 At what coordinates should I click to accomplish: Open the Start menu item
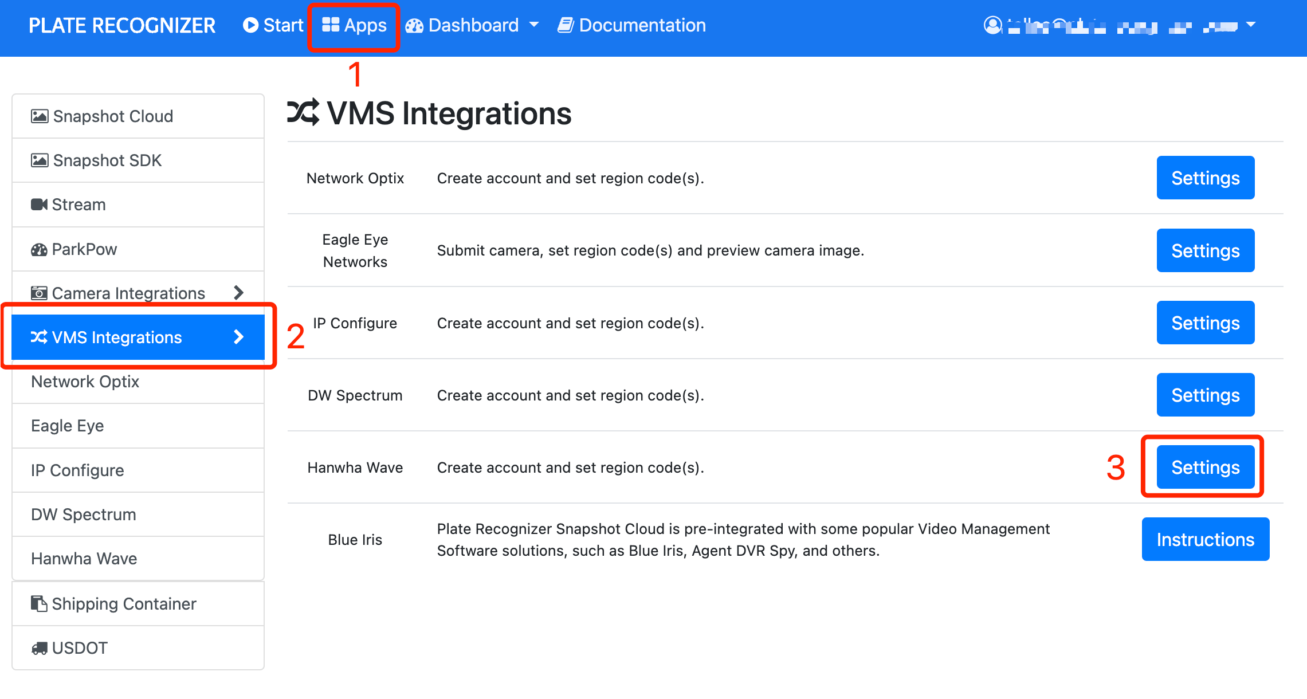click(273, 25)
